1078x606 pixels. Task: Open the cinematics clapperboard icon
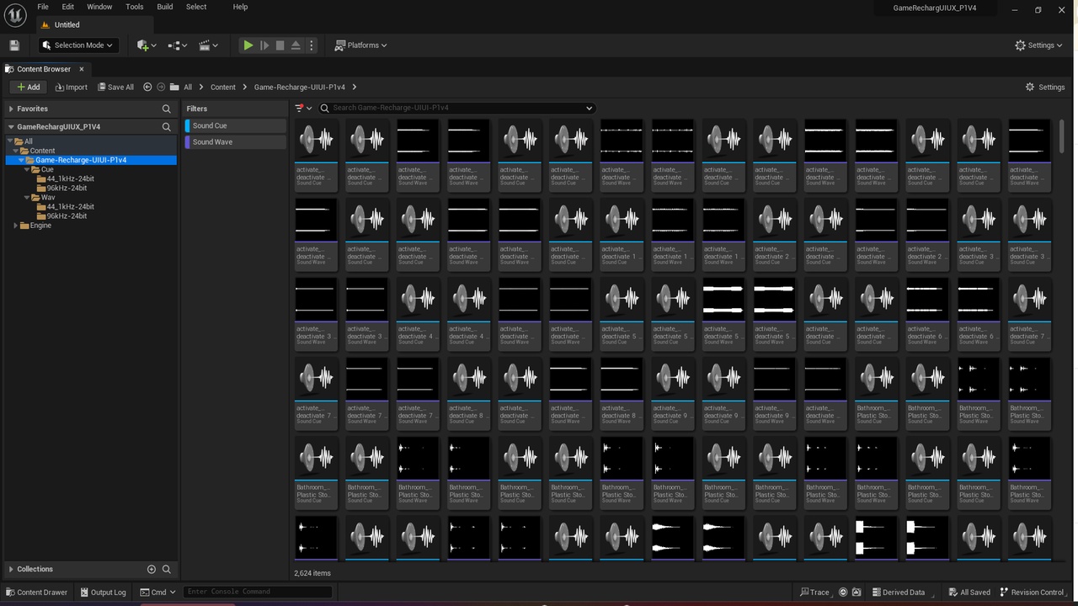click(x=209, y=45)
